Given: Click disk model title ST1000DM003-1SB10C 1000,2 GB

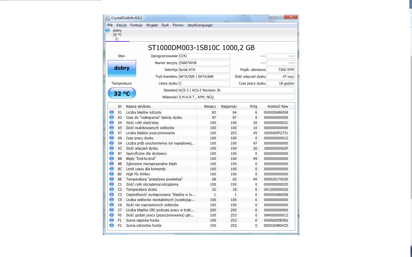Looking at the screenshot, I should (x=201, y=48).
